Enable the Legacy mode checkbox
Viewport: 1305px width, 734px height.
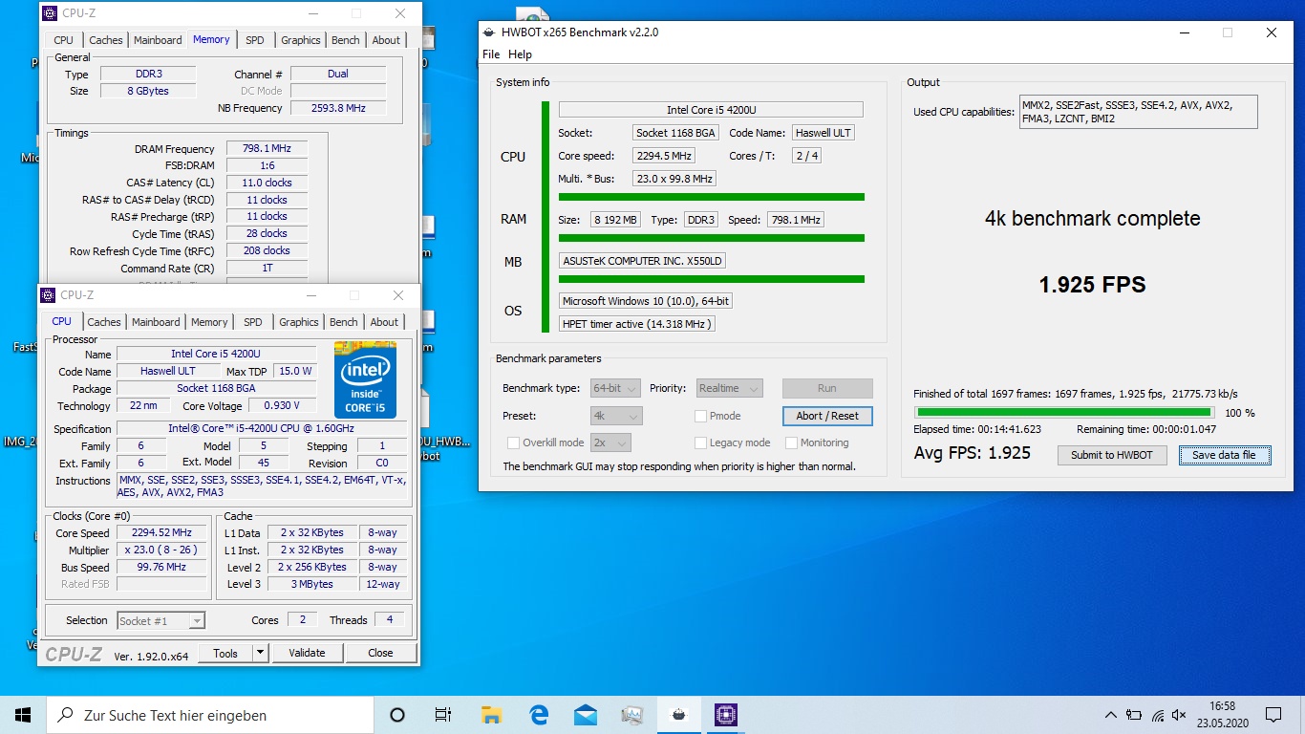click(x=701, y=443)
